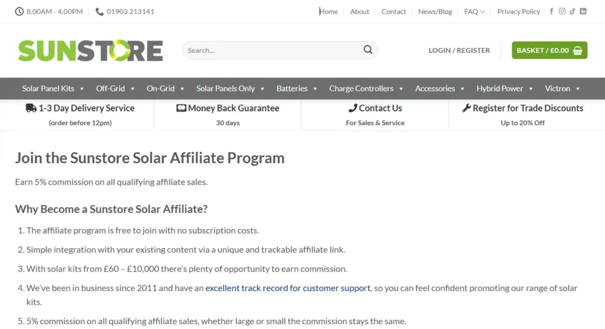Open the TikTok social icon
Image resolution: width=605 pixels, height=329 pixels.
click(x=573, y=11)
